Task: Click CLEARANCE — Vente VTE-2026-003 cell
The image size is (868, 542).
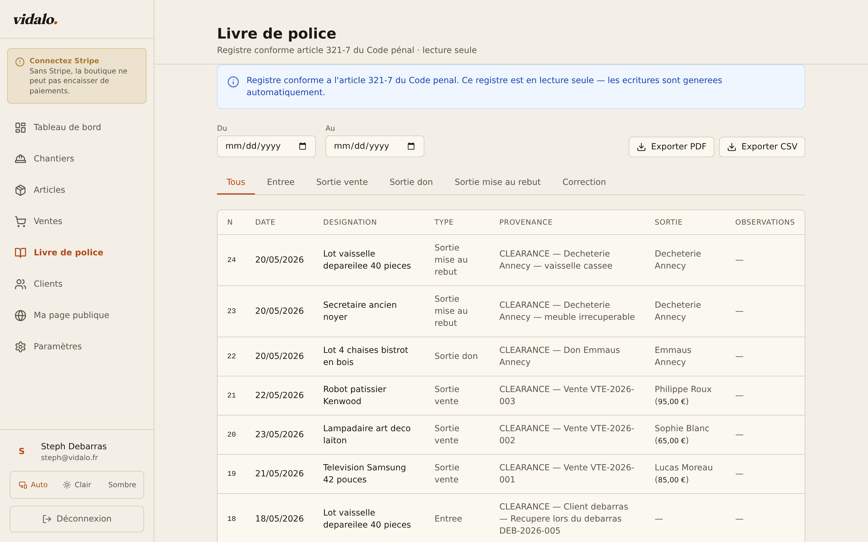Action: coord(567,395)
